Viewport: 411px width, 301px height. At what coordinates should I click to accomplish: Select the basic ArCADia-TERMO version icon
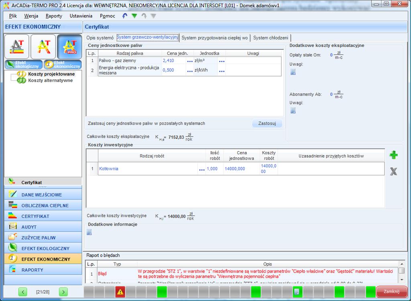[x=17, y=46]
